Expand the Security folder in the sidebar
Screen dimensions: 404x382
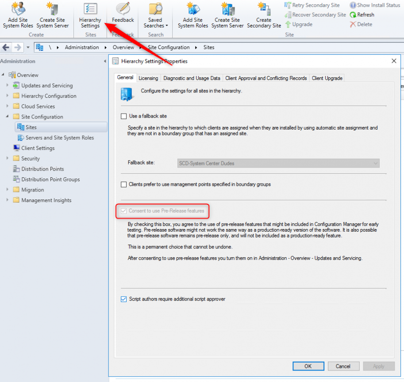7,158
